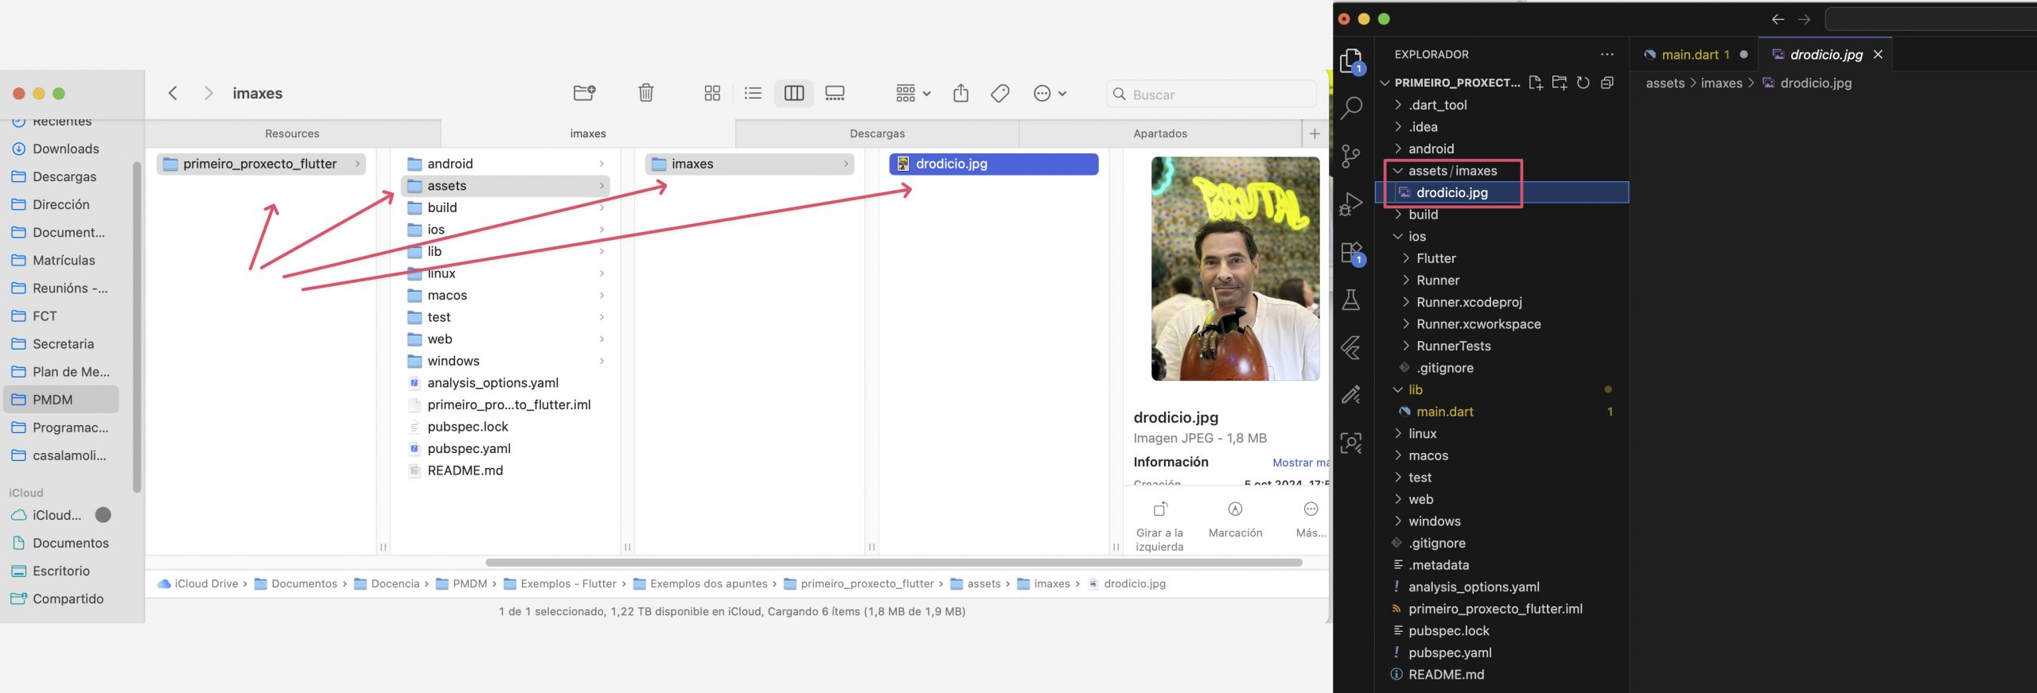
Task: Click the Testing flask icon
Action: pos(1350,300)
